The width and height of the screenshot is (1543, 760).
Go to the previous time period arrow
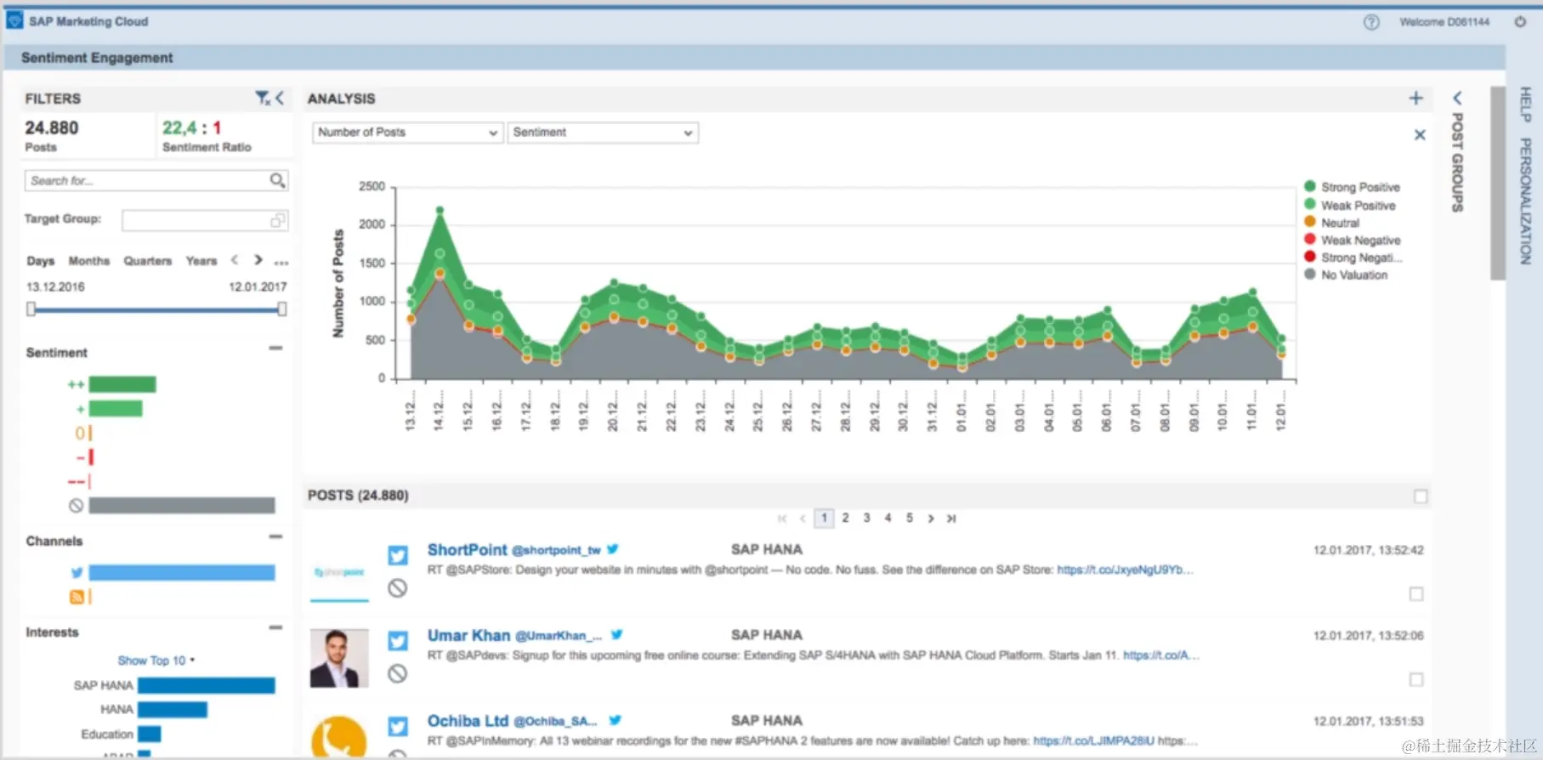tap(235, 260)
